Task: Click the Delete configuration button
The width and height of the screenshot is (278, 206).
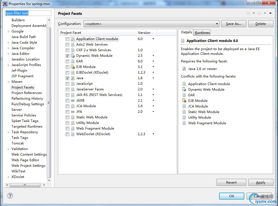Action: pos(261,24)
